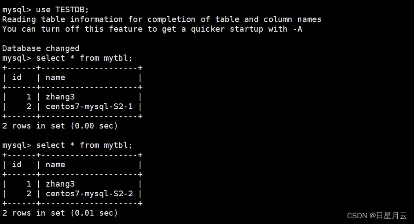This screenshot has width=414, height=224.
Task: Click the '-A' option at line end
Action: coord(297,29)
